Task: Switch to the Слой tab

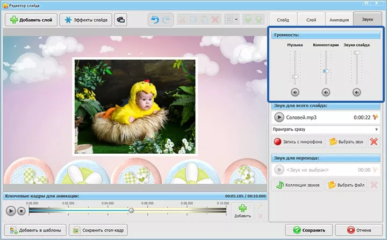Action: (x=312, y=19)
